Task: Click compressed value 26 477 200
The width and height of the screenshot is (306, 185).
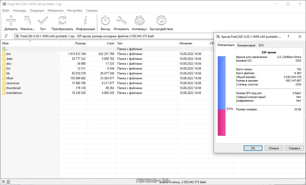Action: point(107,73)
